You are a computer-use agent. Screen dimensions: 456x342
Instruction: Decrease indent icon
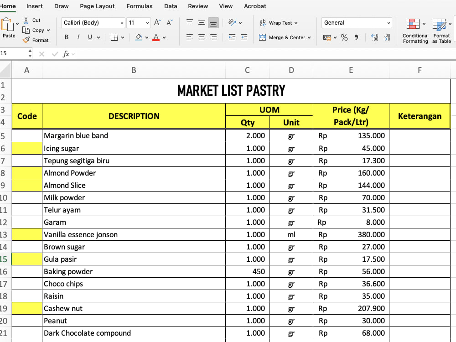point(232,37)
